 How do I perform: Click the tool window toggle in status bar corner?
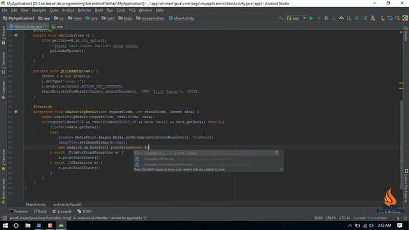click(x=4, y=218)
